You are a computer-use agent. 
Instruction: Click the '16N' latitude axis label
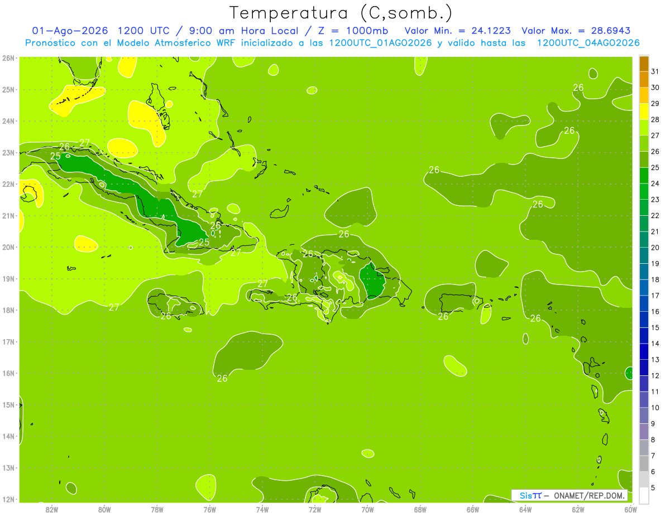tap(8, 373)
